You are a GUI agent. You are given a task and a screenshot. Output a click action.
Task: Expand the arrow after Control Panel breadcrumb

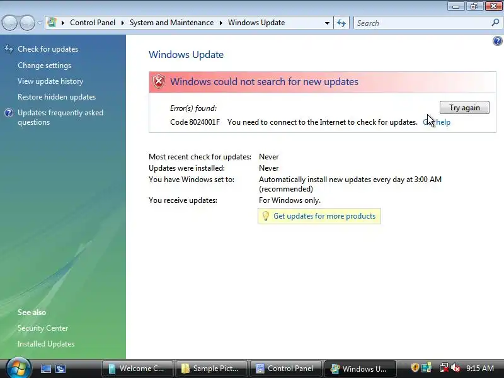[x=122, y=23]
